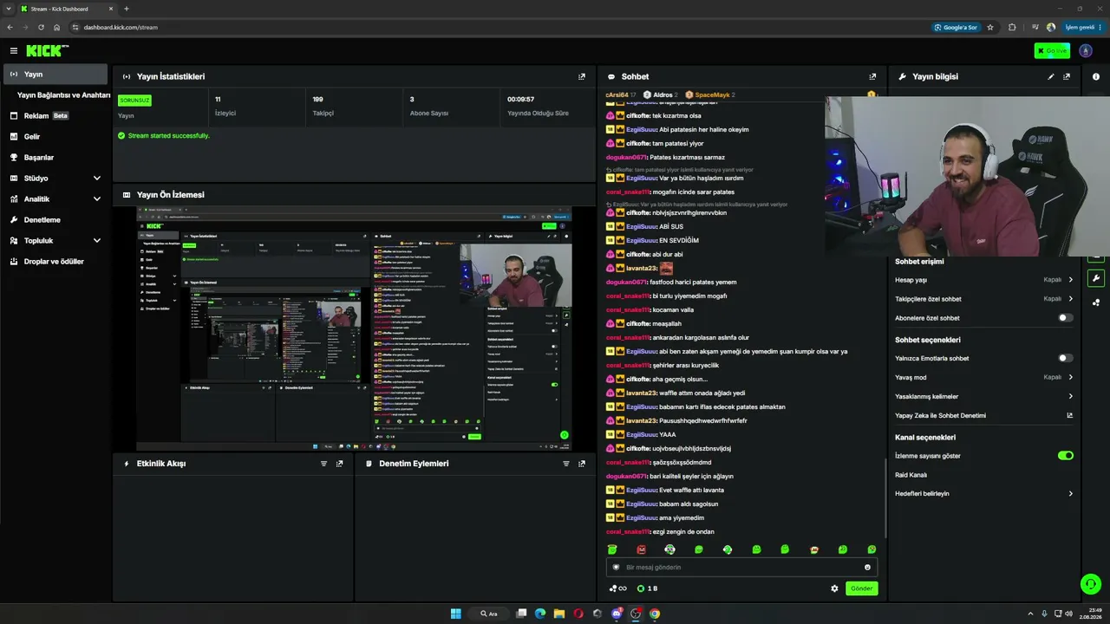Show hidden system tray icons
The width and height of the screenshot is (1110, 624).
click(1030, 614)
